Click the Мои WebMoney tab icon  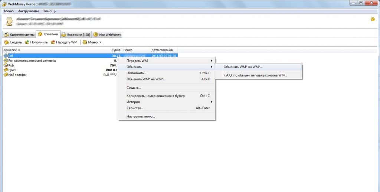point(96,35)
